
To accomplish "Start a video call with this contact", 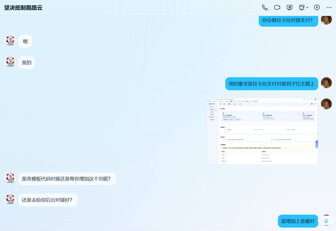I will pos(277,7).
